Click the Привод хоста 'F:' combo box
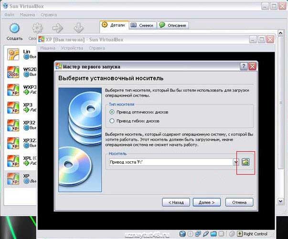This screenshot has width=288, height=239. (x=174, y=162)
